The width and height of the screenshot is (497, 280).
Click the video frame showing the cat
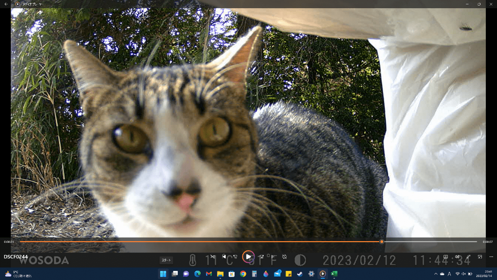click(x=248, y=123)
